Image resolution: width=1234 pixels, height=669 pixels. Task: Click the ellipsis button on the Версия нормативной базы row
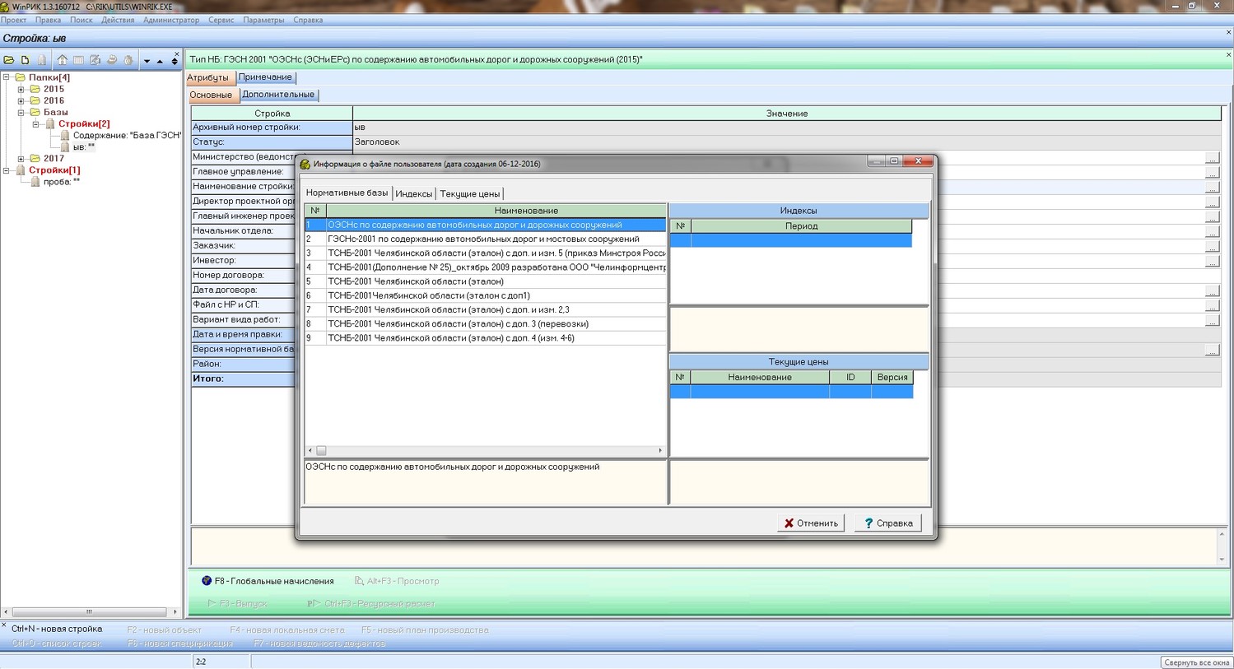pos(1212,350)
